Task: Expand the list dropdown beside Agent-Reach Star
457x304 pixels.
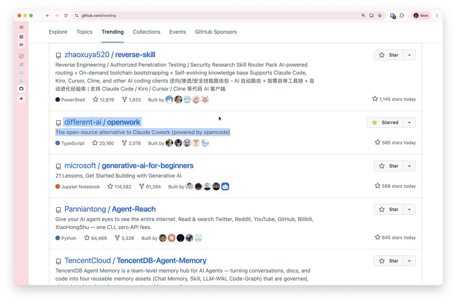Action: pos(409,209)
